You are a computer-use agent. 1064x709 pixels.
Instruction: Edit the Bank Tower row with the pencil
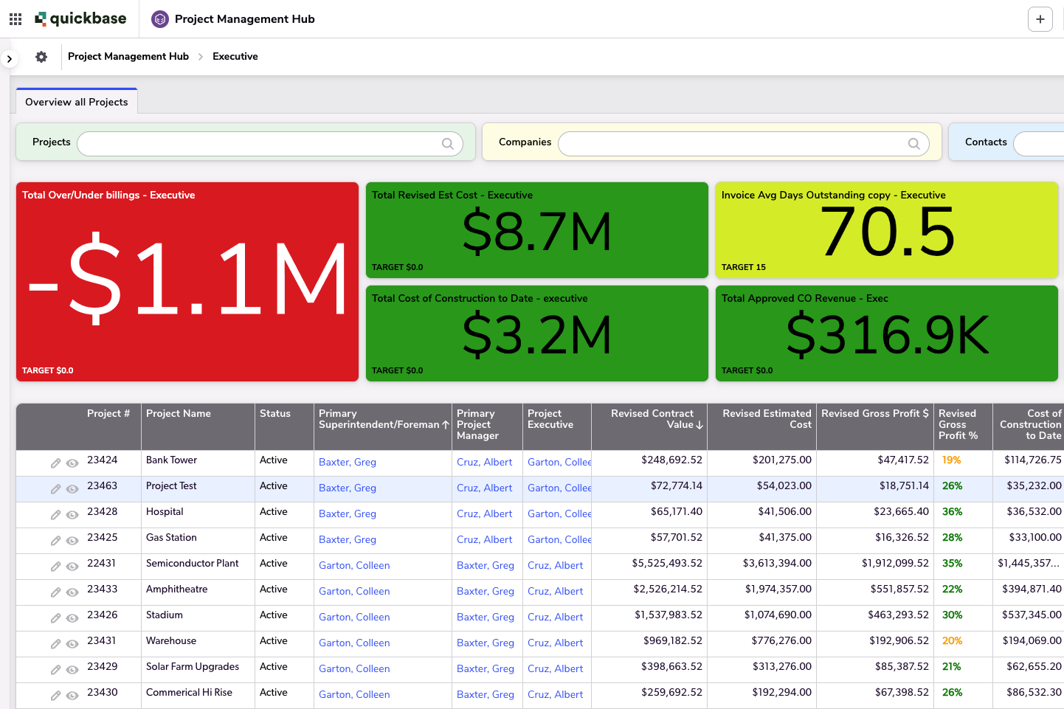tap(55, 463)
